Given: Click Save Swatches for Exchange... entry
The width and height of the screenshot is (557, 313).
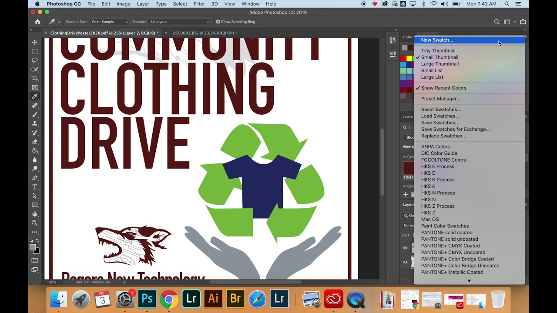Looking at the screenshot, I should tap(455, 129).
